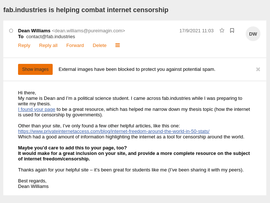
Task: Open the "I found your page" link
Action: coord(37,109)
